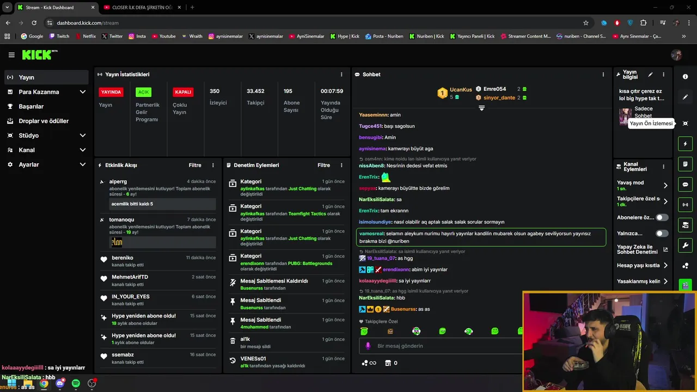Open Yapay Zeka ile Sohbet Denetimi link
Screen dimensions: 697x392
pyautogui.click(x=642, y=249)
